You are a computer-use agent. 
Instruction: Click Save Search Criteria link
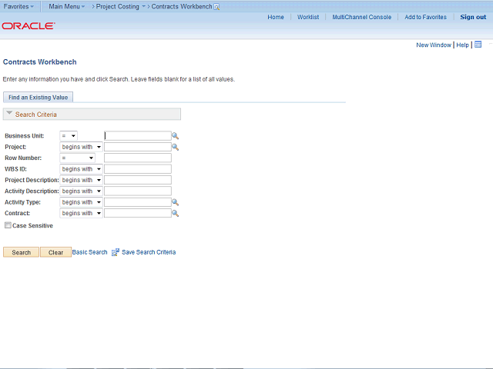click(x=149, y=252)
